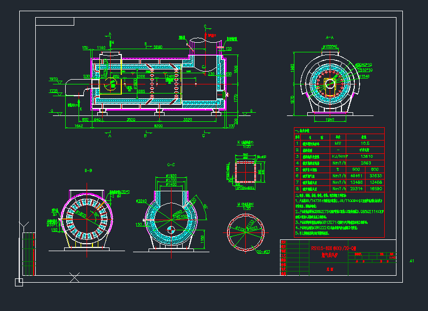Click the A1 sheet size label

412,261
